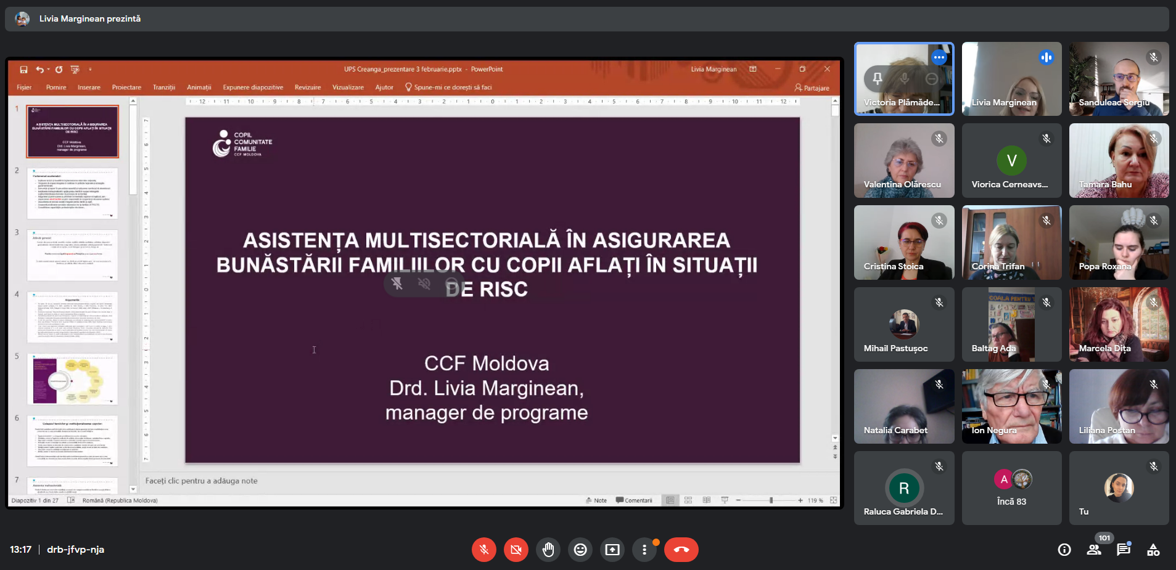Image resolution: width=1176 pixels, height=570 pixels.
Task: Toggle the camera off button
Action: (x=516, y=550)
